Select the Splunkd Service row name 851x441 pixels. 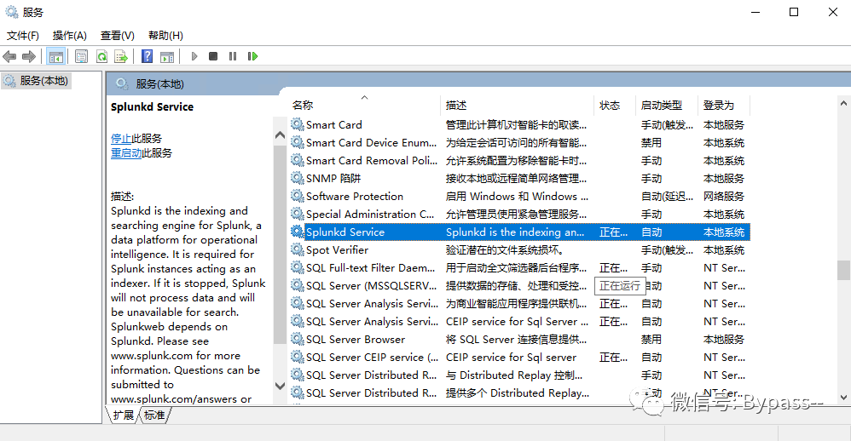[x=345, y=232]
